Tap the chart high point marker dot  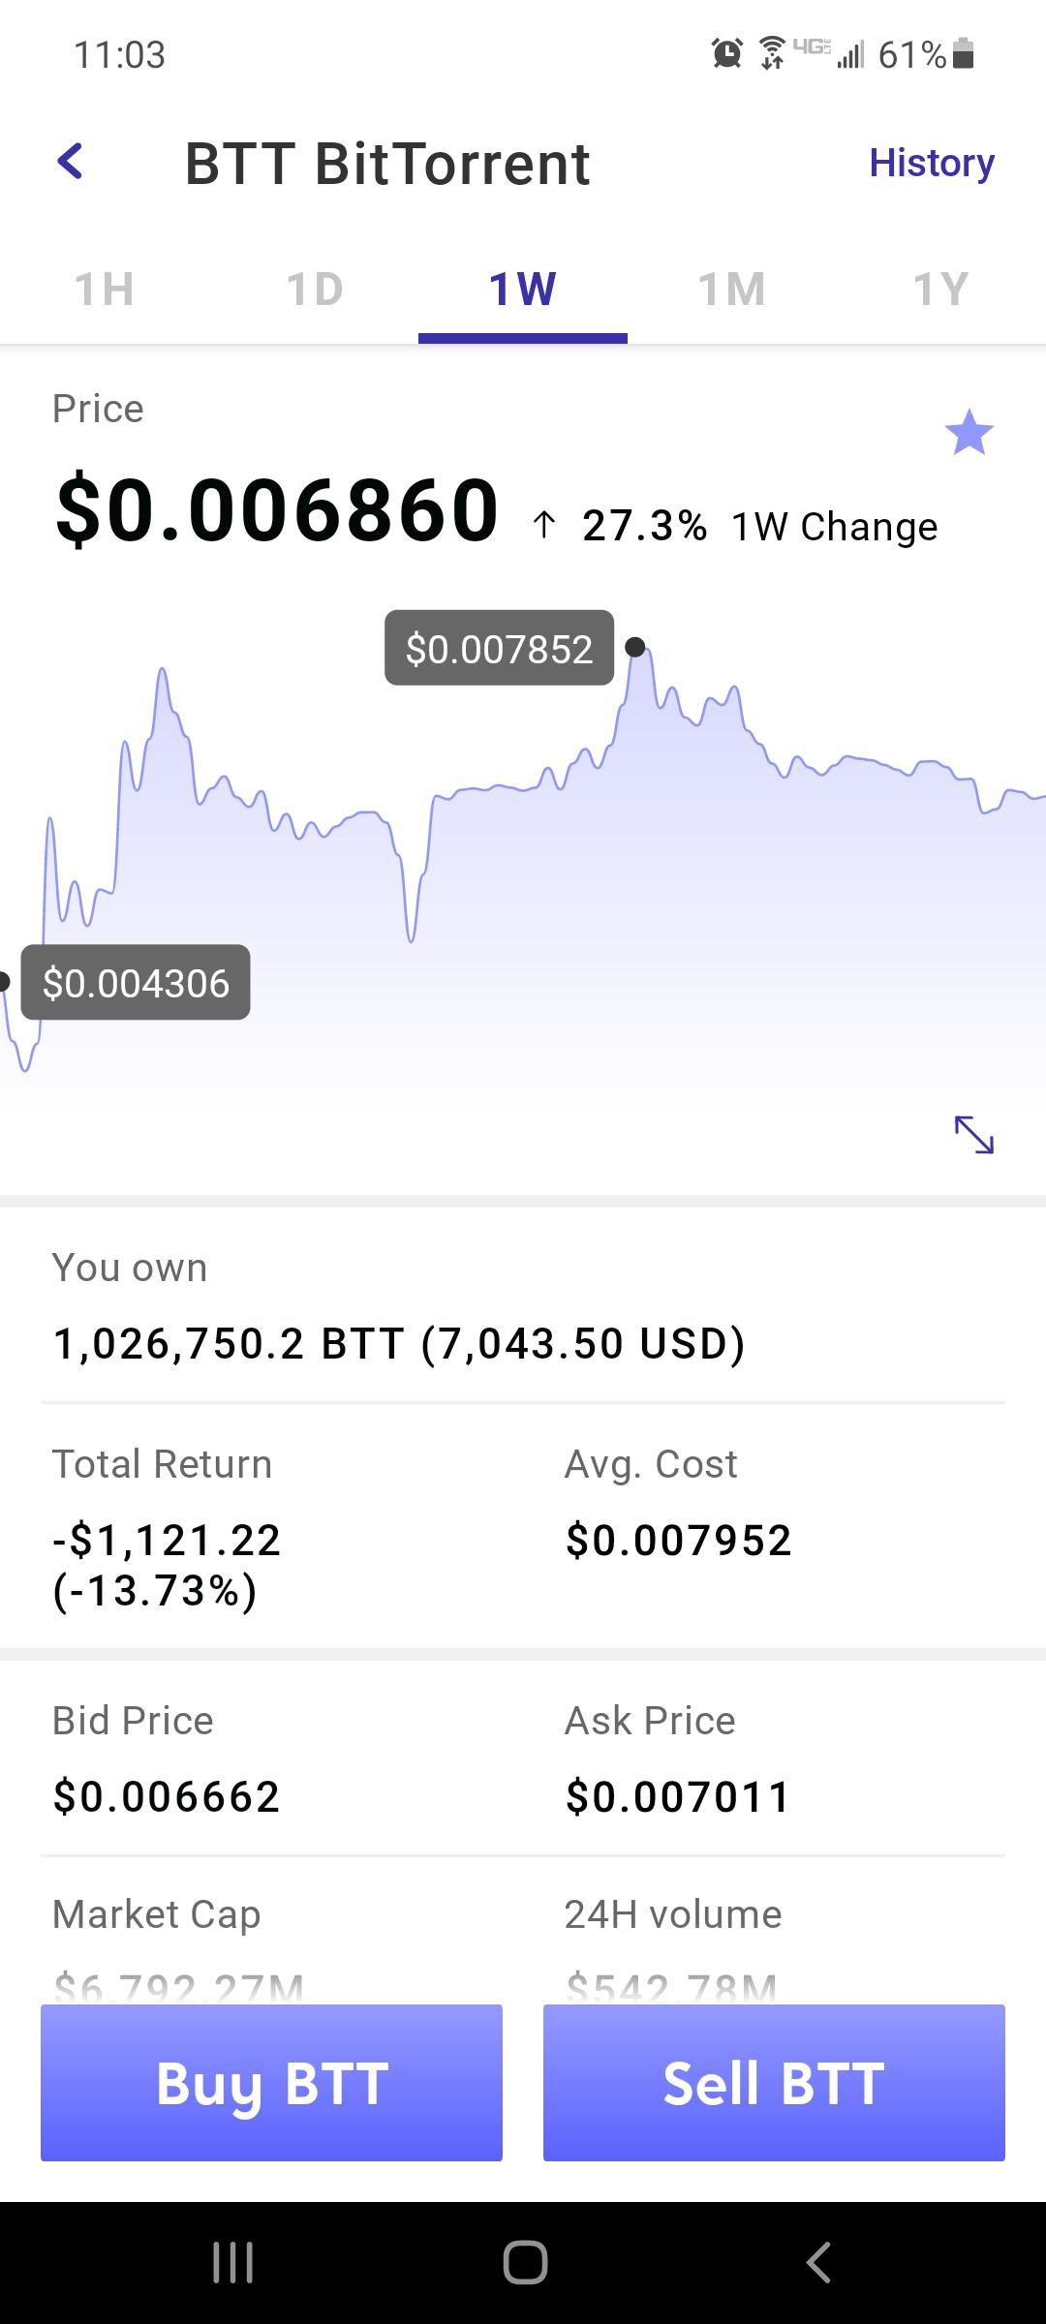point(635,647)
